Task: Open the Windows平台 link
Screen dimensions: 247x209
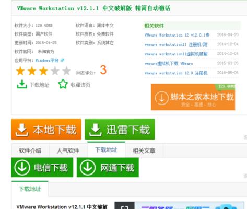Action: tap(47, 60)
